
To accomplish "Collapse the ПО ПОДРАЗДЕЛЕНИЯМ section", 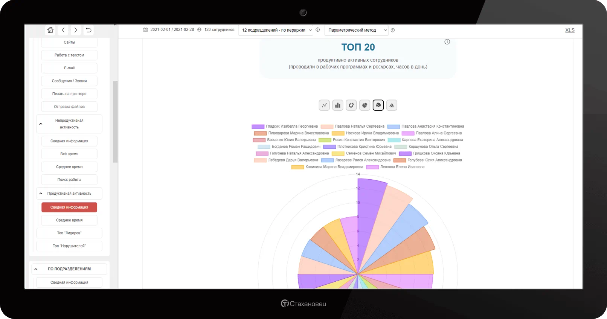I will pos(36,269).
